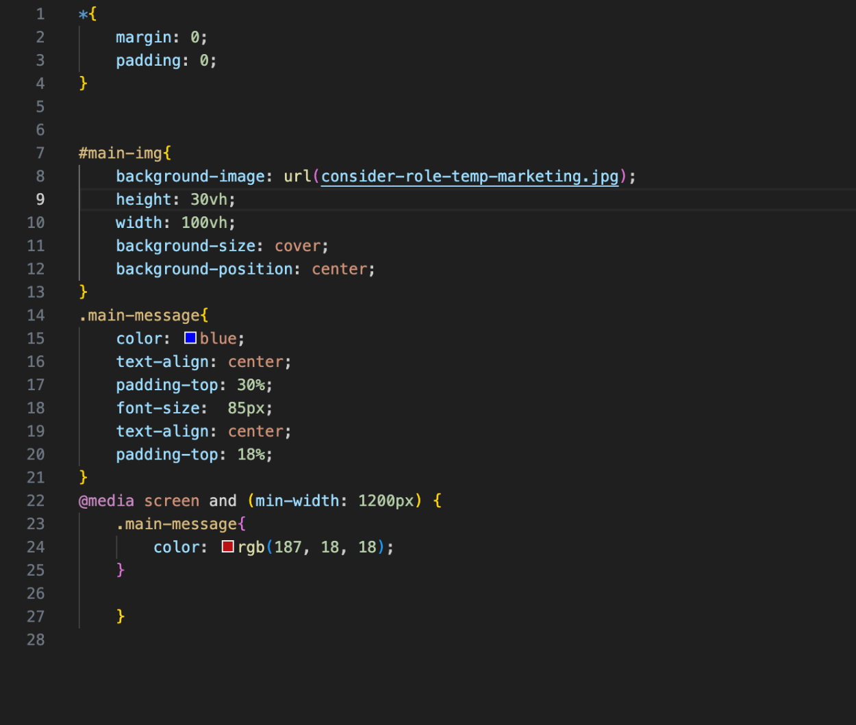The height and width of the screenshot is (725, 856).
Task: Place cursor on the 18% padding-top value
Action: pos(251,455)
